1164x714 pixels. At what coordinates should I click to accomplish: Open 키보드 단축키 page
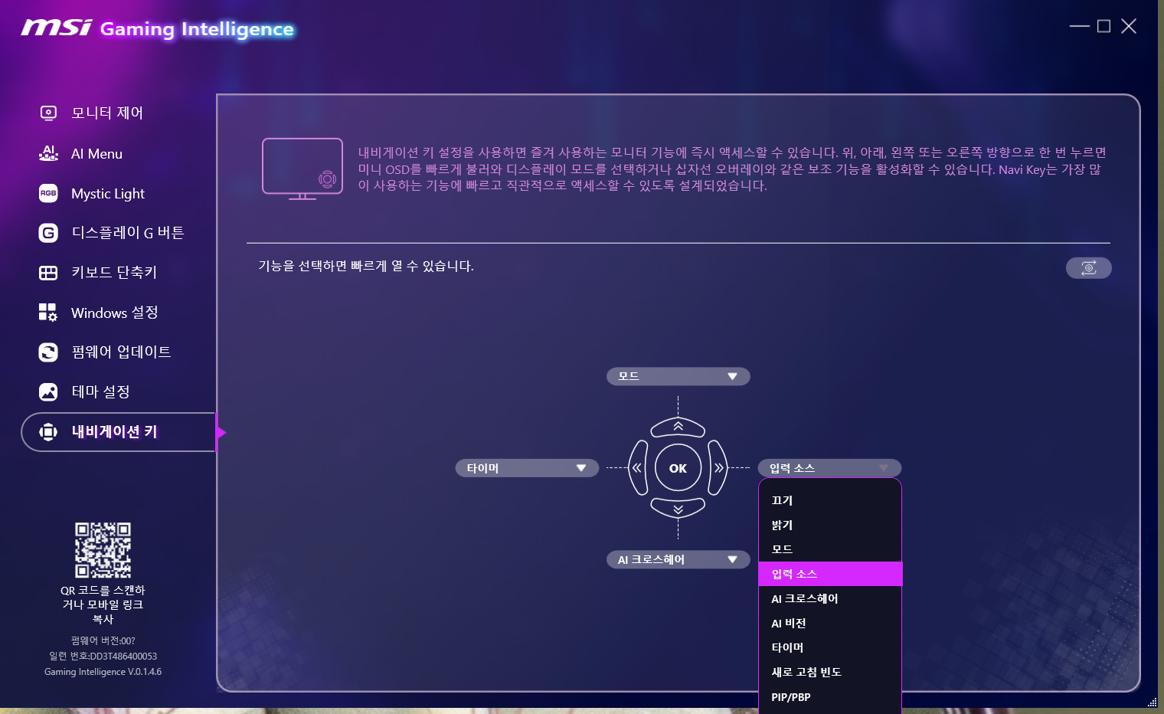[x=114, y=273]
